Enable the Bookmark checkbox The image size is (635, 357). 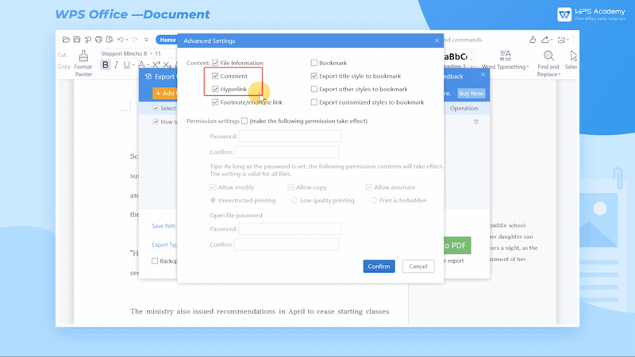pyautogui.click(x=314, y=63)
